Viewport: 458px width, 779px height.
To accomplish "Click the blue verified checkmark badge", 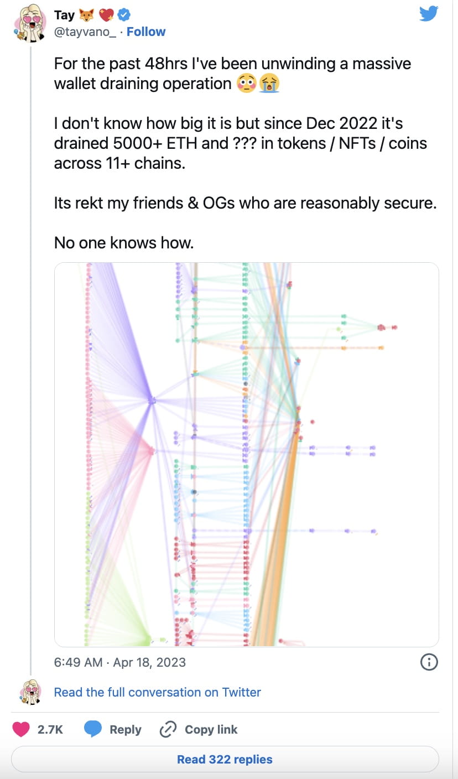I will [x=124, y=15].
